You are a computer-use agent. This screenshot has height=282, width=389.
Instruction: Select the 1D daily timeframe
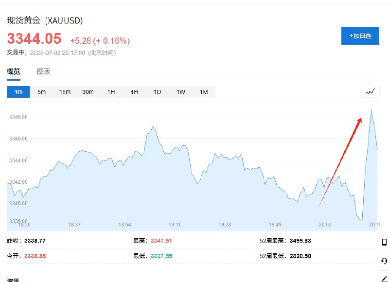tap(158, 92)
